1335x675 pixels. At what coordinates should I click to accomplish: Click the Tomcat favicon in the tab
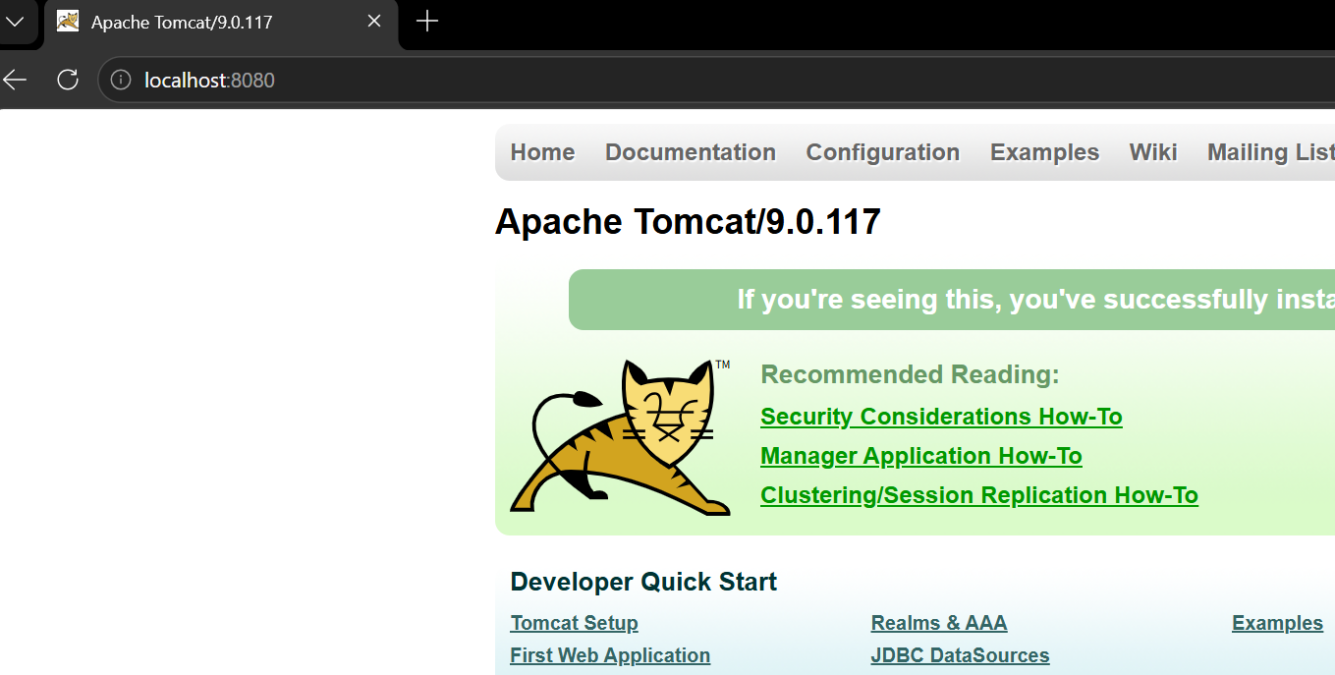tap(68, 22)
